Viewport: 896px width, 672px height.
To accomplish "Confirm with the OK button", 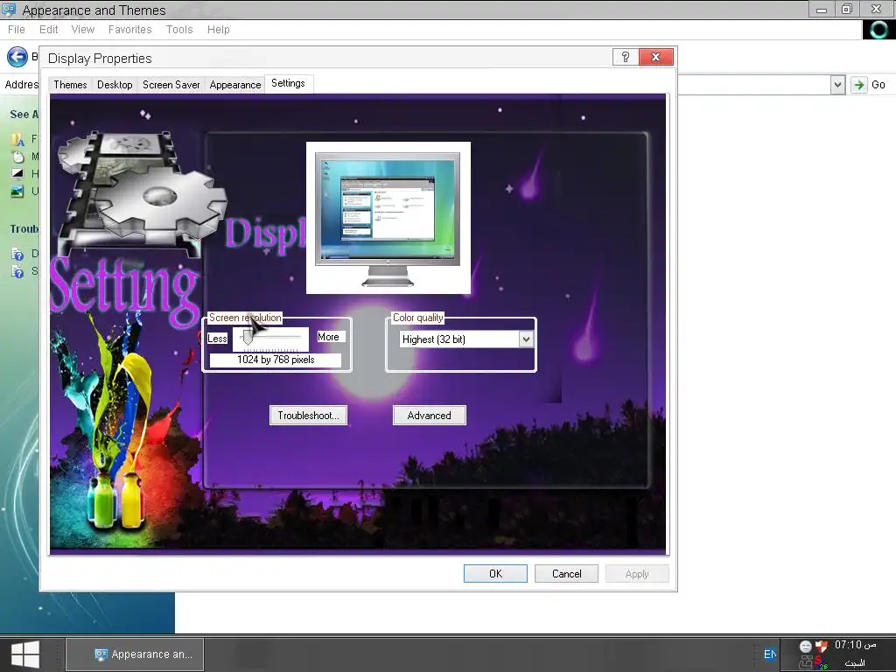I will 495,574.
